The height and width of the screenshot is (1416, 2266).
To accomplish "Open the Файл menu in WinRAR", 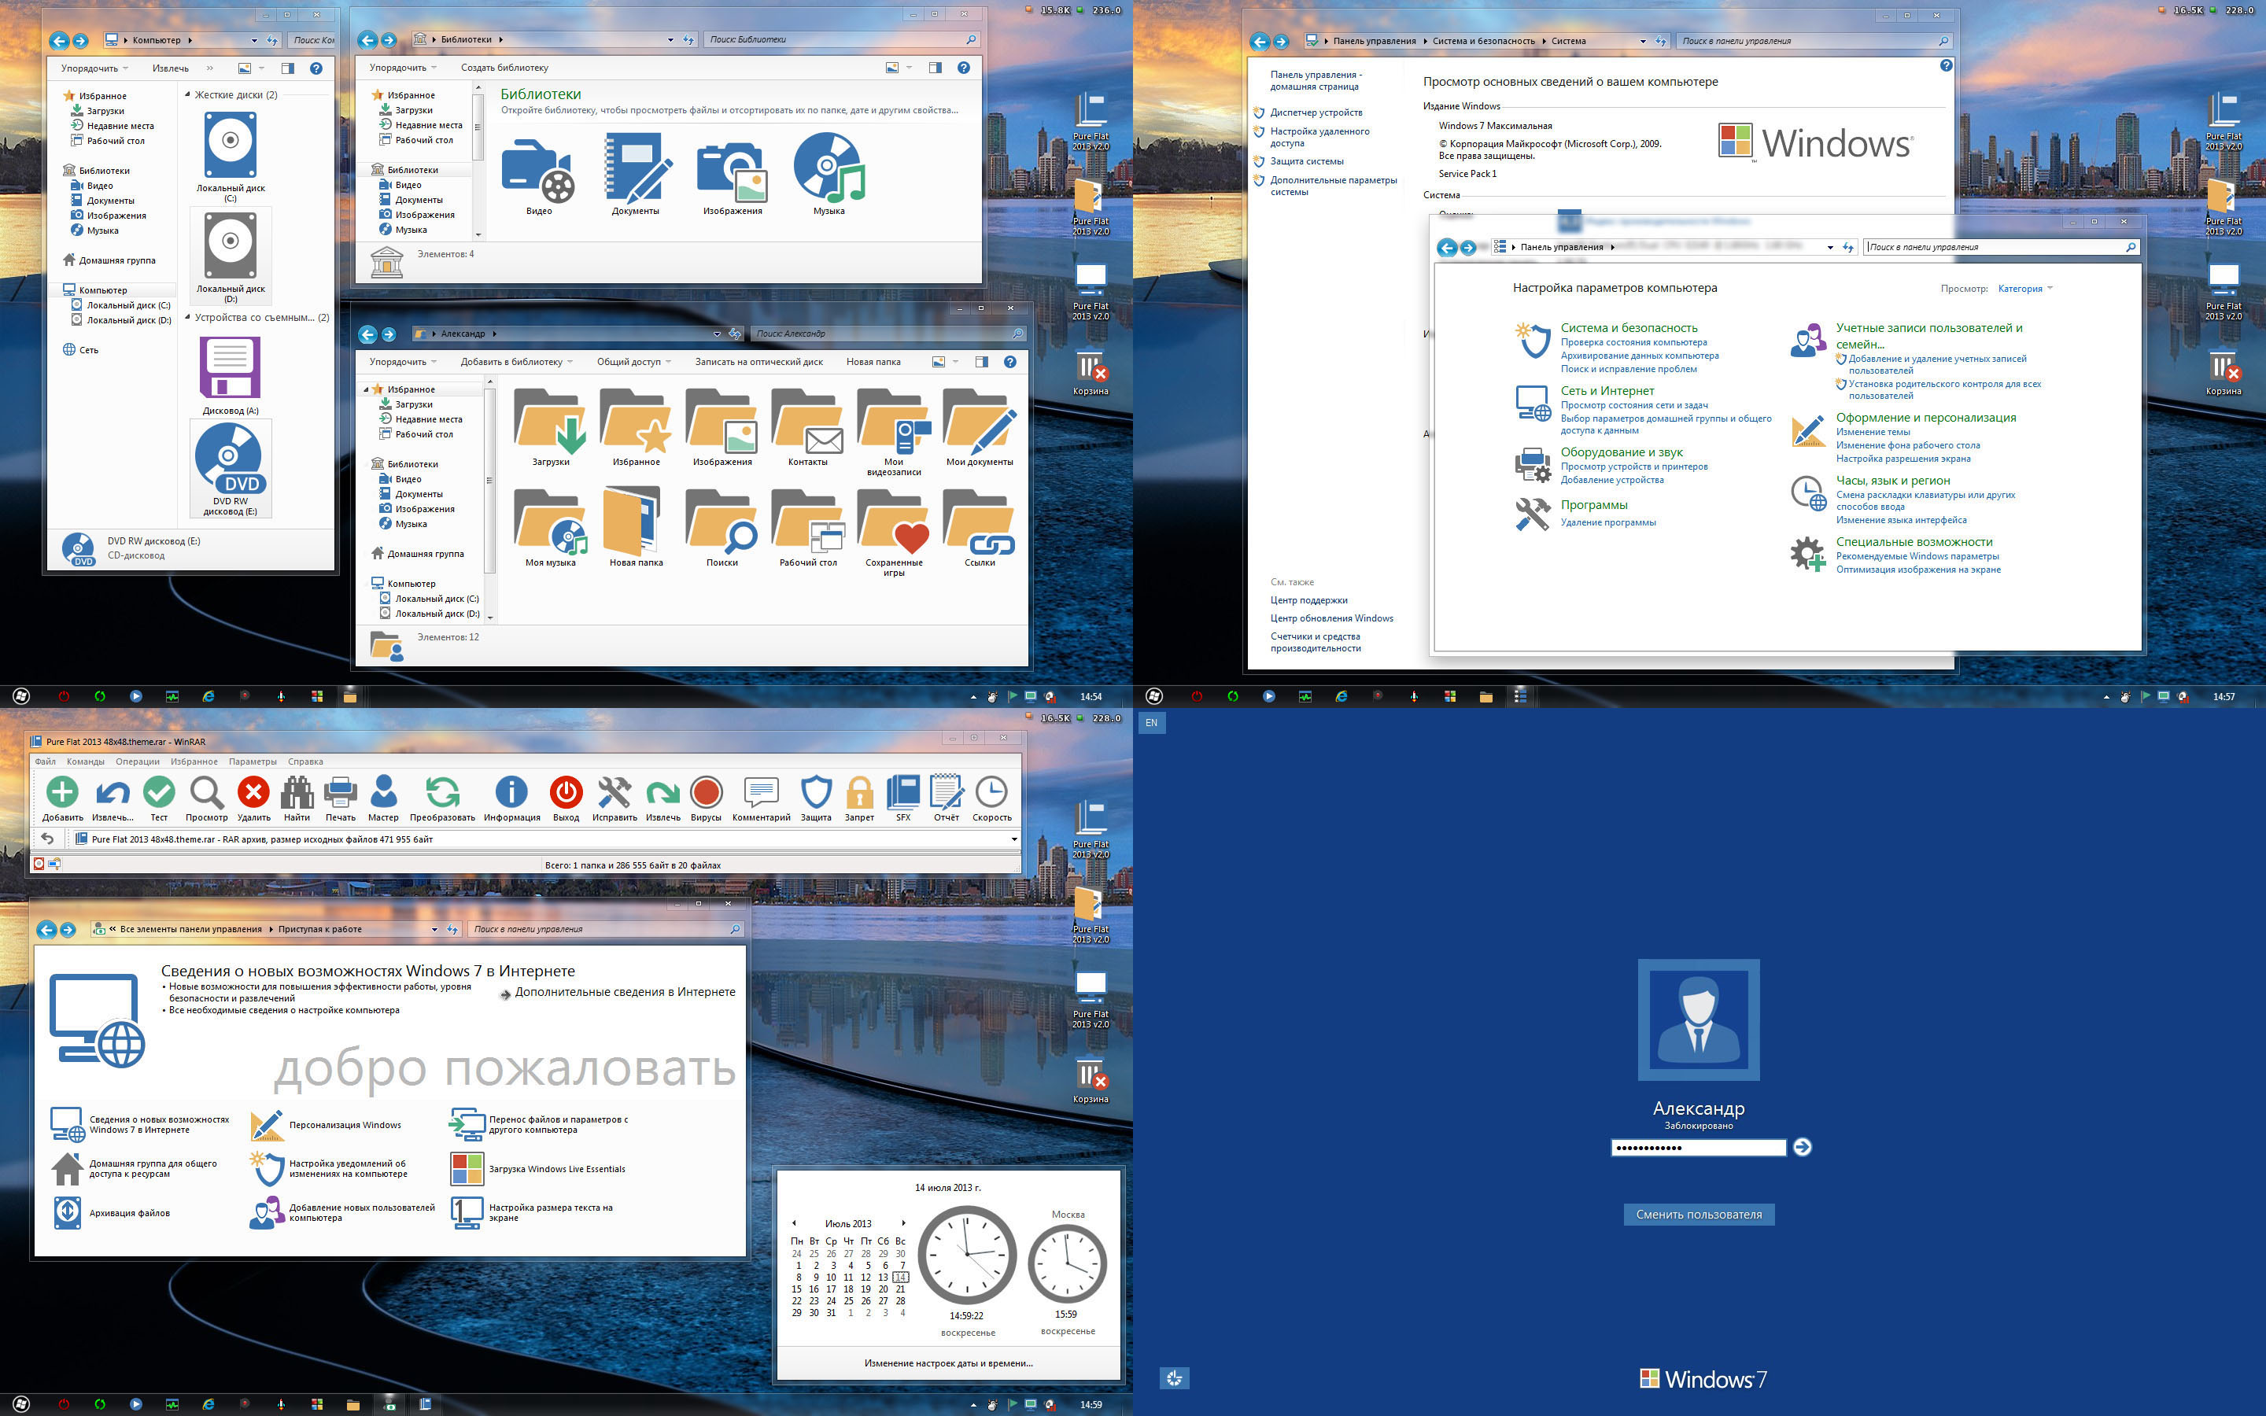I will coord(44,761).
